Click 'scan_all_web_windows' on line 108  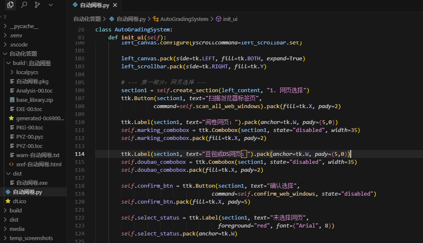pyautogui.click(x=228, y=106)
